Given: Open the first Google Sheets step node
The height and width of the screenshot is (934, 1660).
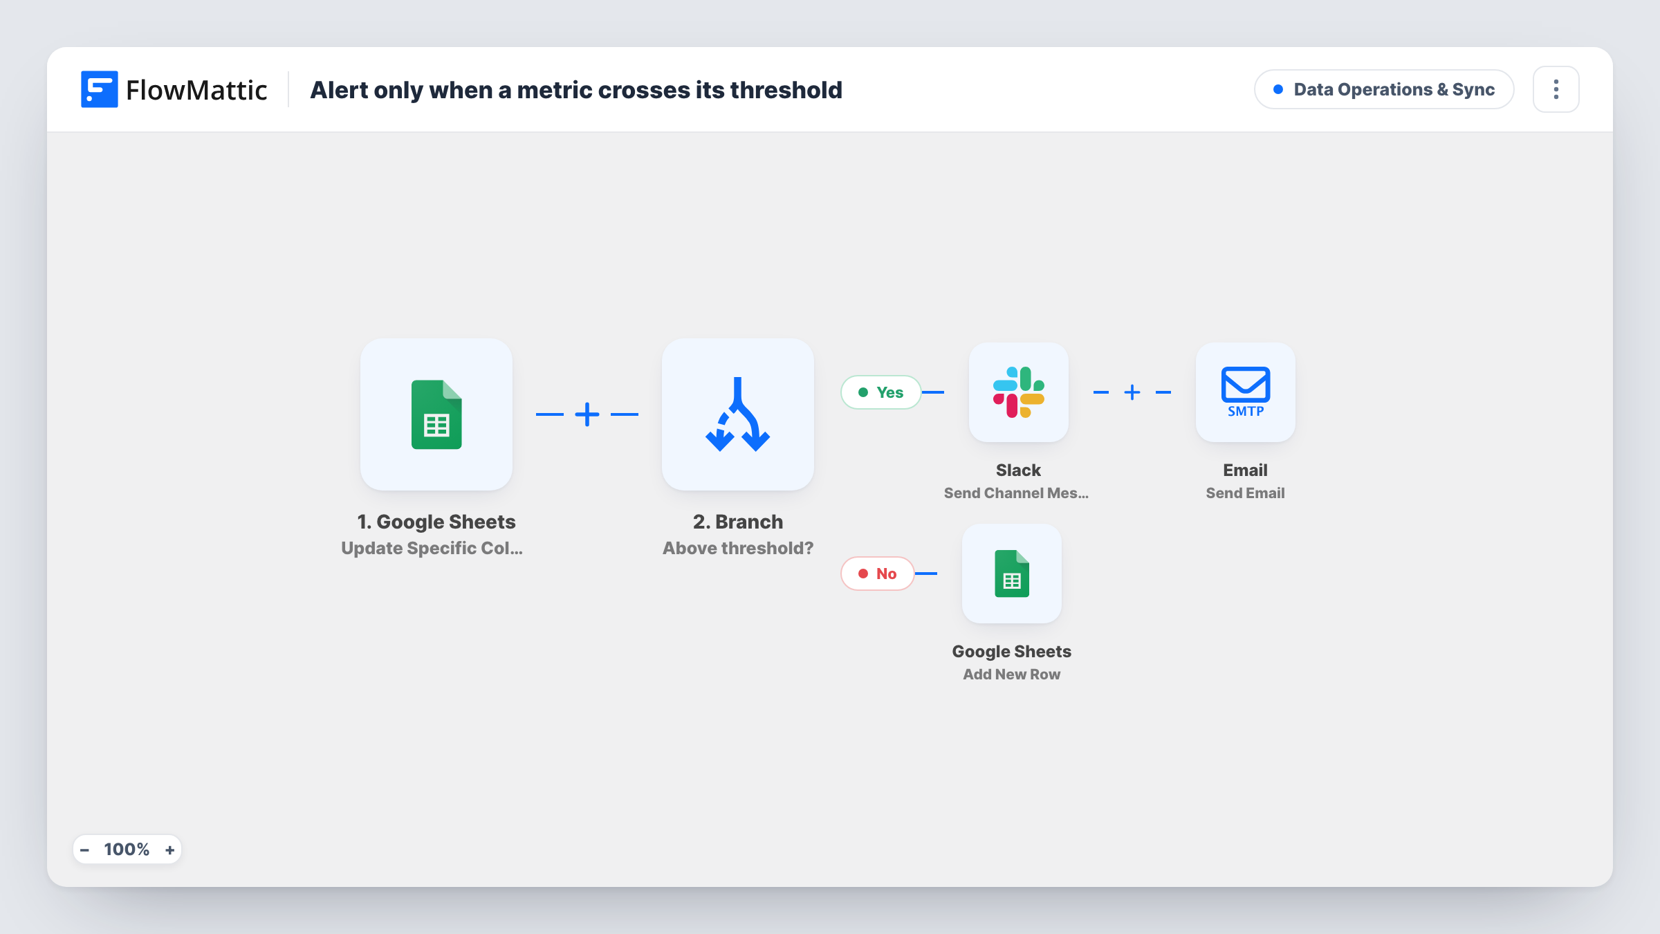Looking at the screenshot, I should (x=436, y=414).
